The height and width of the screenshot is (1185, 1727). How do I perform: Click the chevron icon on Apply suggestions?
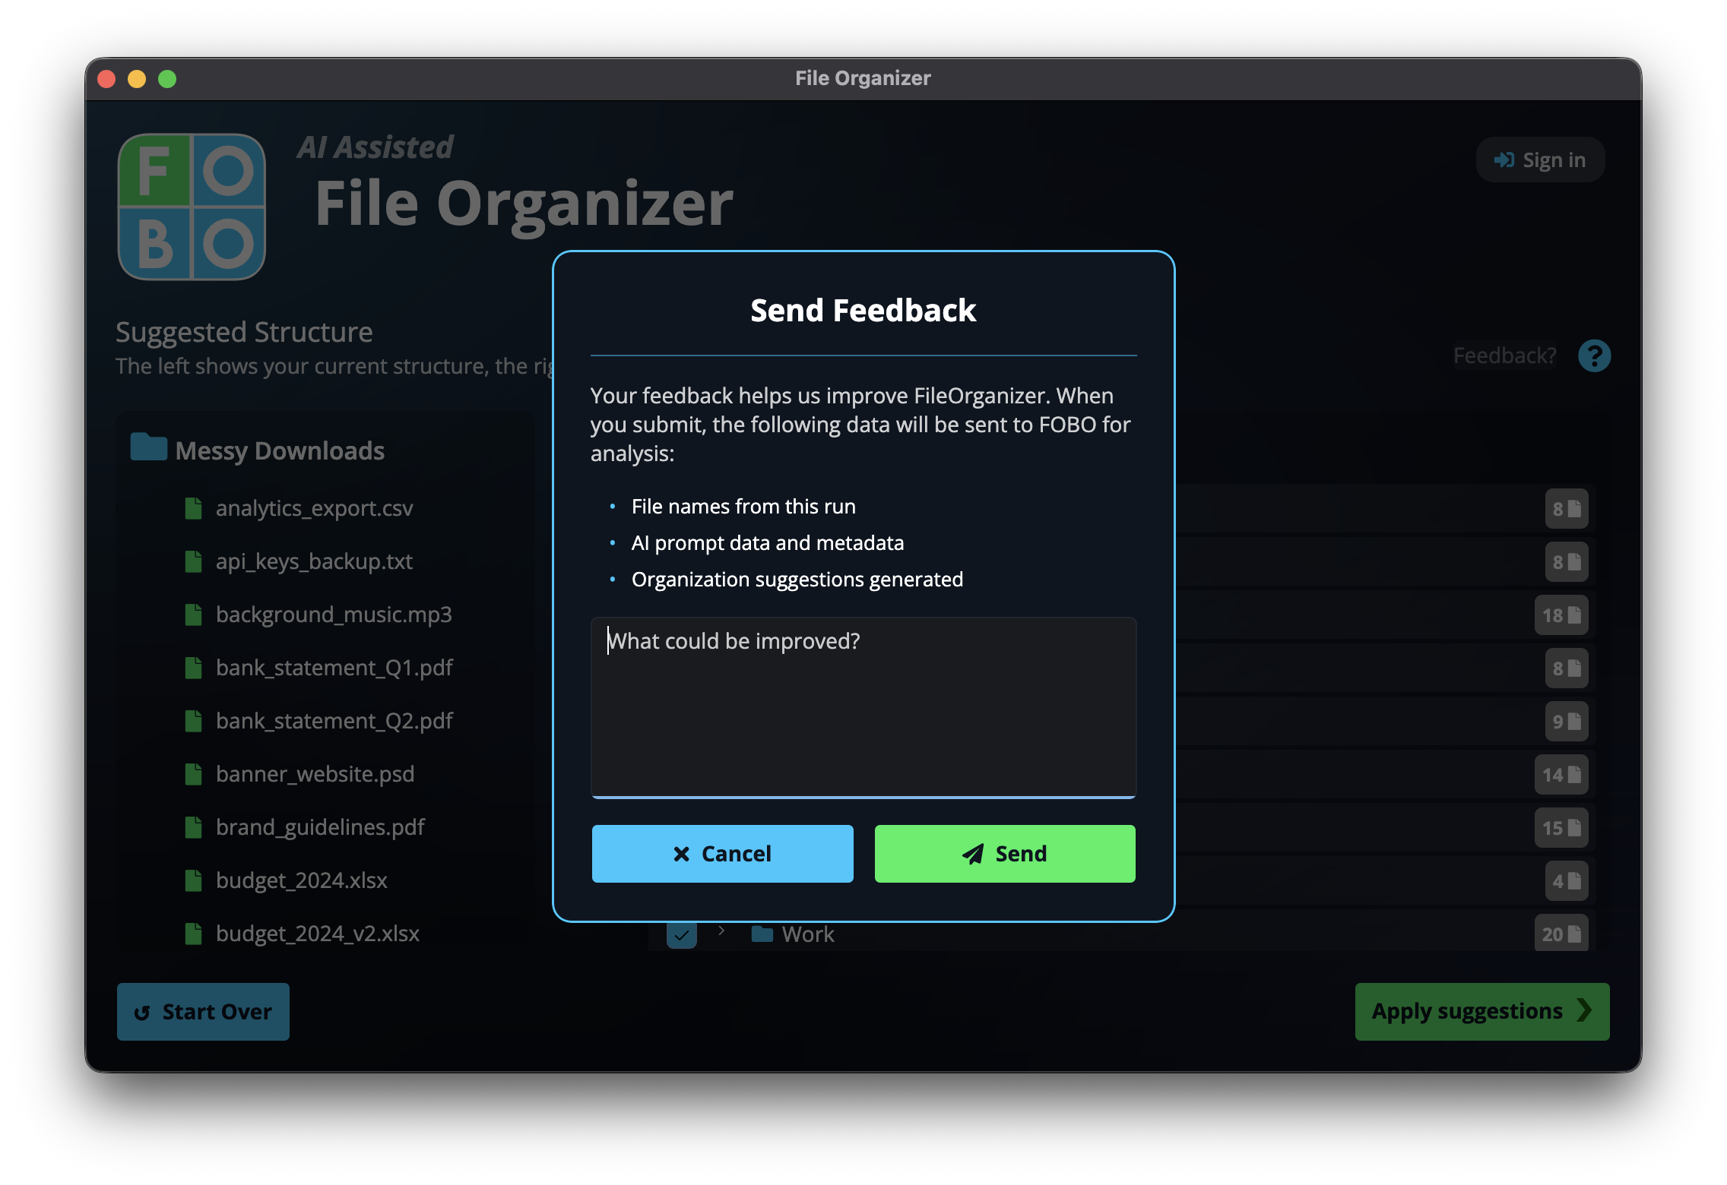(x=1586, y=1011)
